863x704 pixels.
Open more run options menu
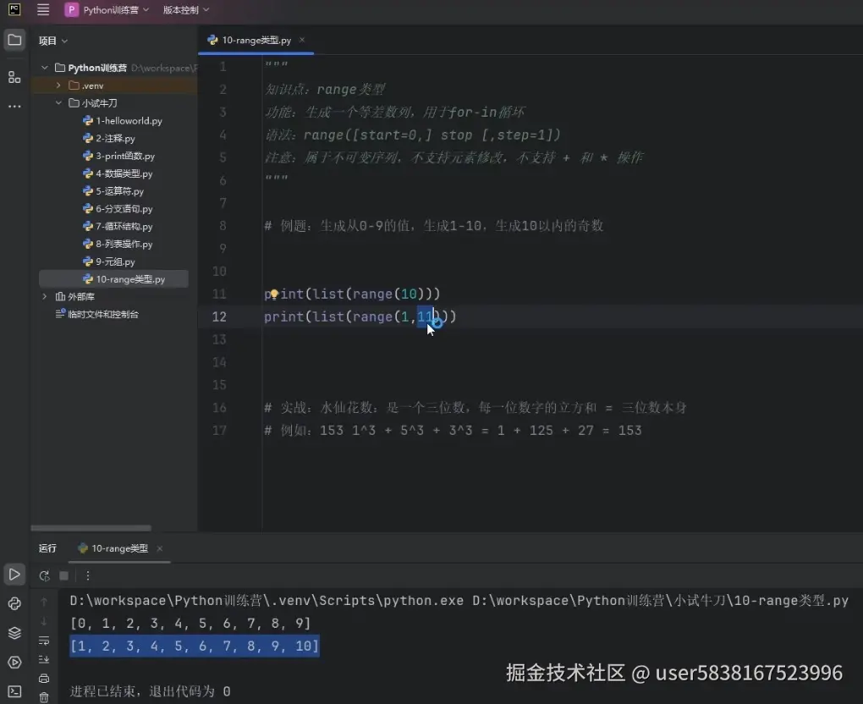coord(87,575)
